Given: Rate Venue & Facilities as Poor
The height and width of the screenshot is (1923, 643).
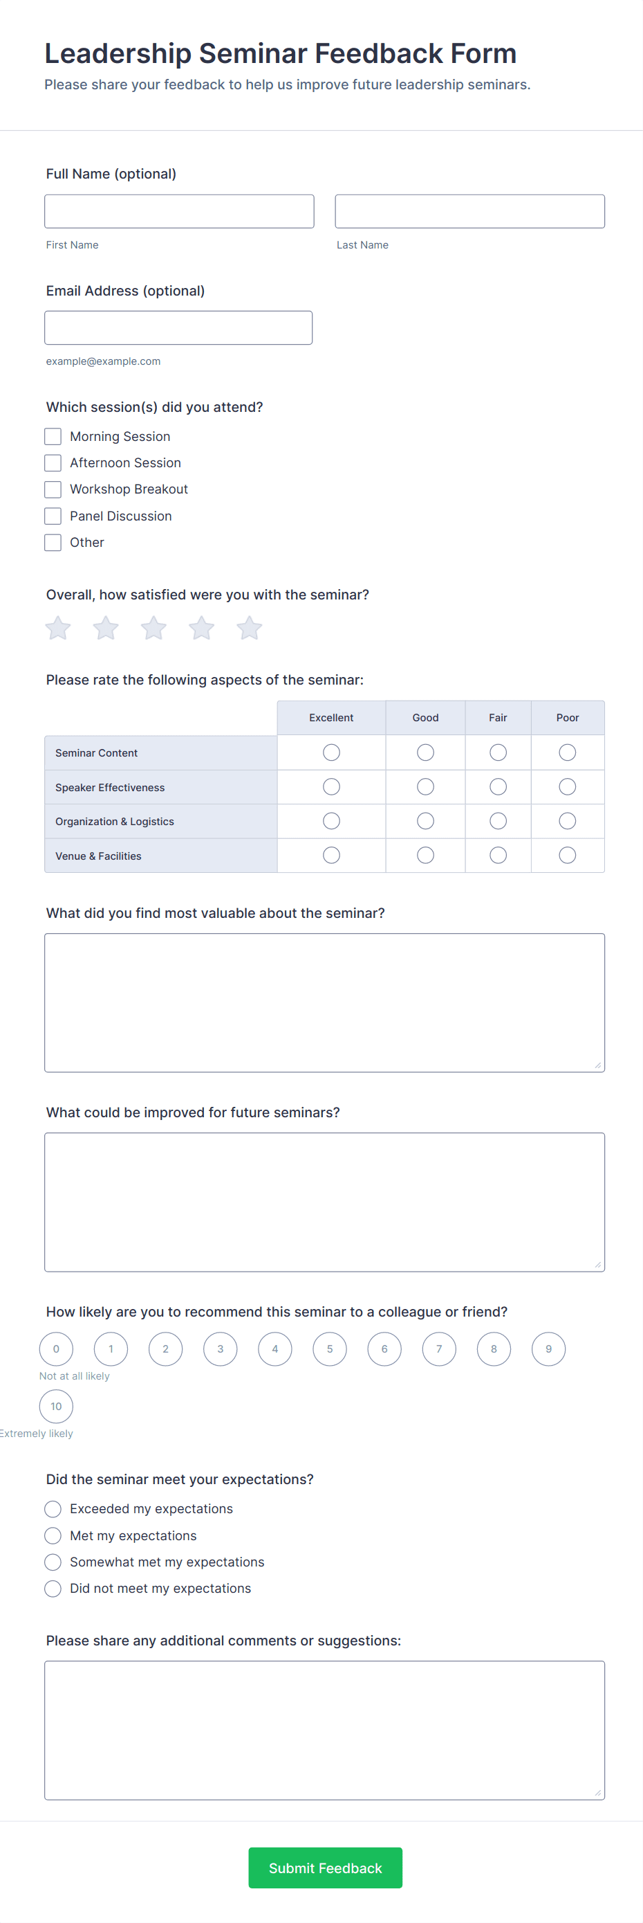Looking at the screenshot, I should (x=568, y=855).
